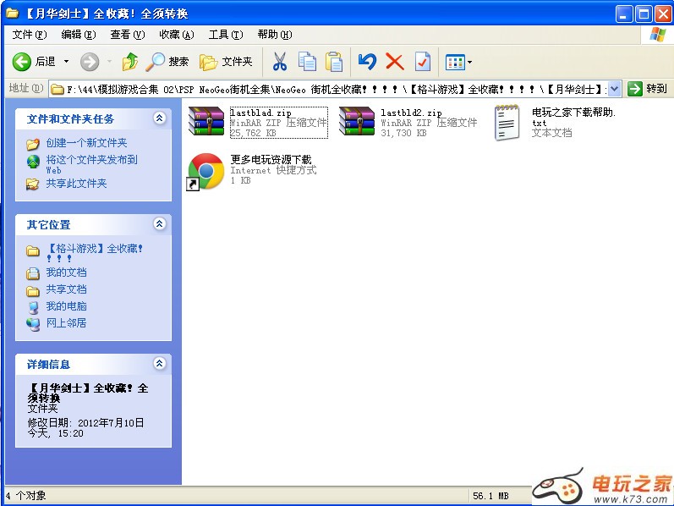
Task: Click the 转到 (Go) button
Action: pos(647,89)
